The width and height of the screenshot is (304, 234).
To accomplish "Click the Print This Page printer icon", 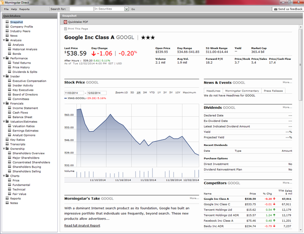I will [x=65, y=29].
